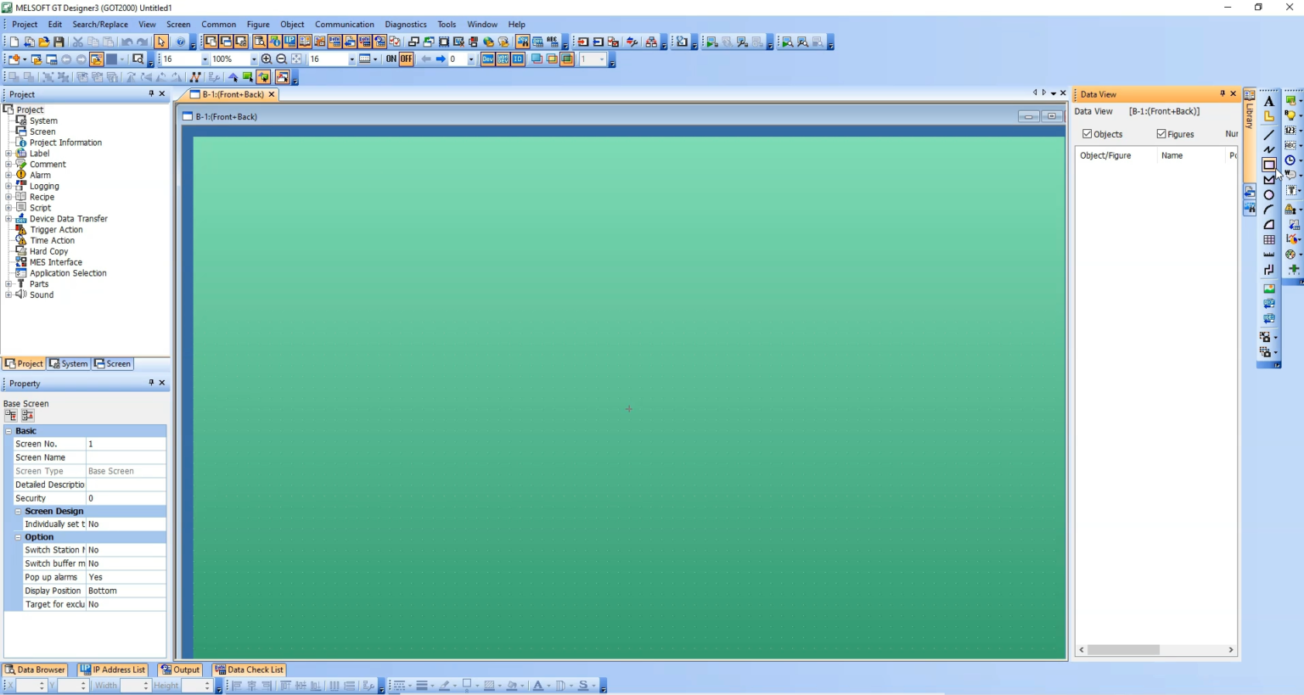Uncheck the Objects checkbox in Data View

(x=1088, y=133)
